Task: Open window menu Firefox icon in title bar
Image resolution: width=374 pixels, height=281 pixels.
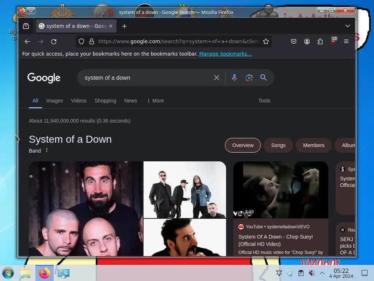Action: 22,11
